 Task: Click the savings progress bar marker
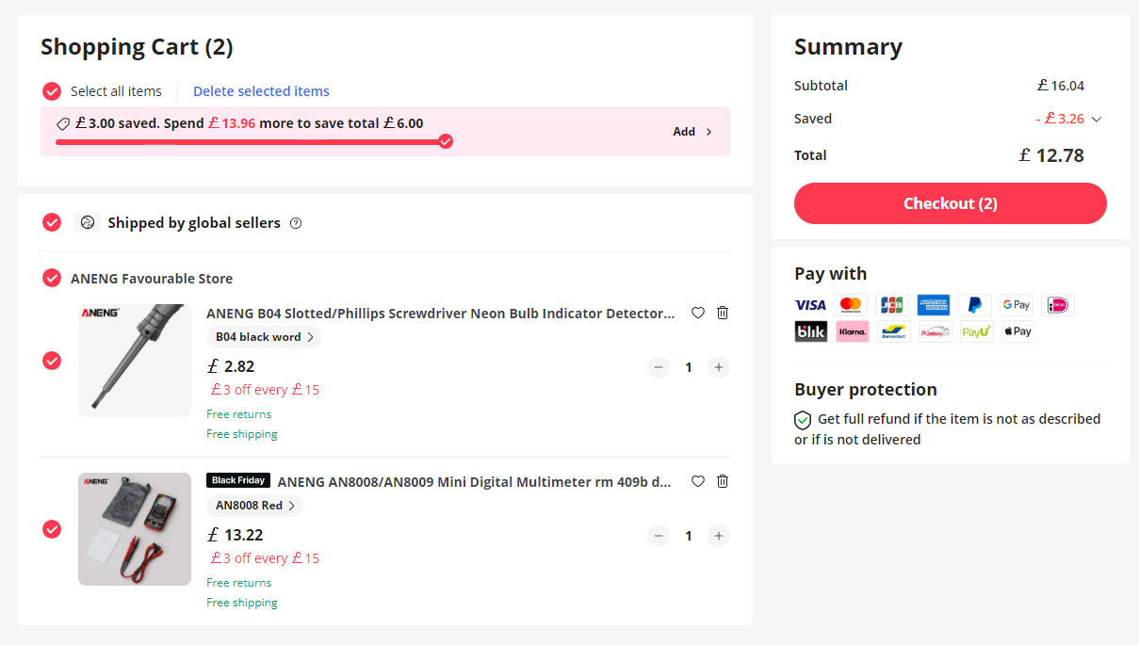coord(446,141)
